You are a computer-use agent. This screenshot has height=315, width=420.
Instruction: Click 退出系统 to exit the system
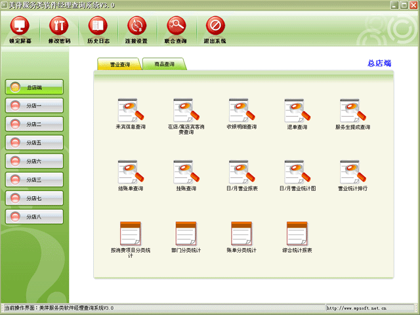pyautogui.click(x=215, y=28)
